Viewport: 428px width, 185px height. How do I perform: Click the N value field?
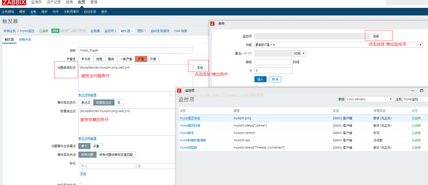[x=273, y=71]
